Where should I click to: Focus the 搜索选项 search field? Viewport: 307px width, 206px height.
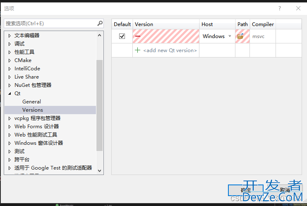coord(50,24)
